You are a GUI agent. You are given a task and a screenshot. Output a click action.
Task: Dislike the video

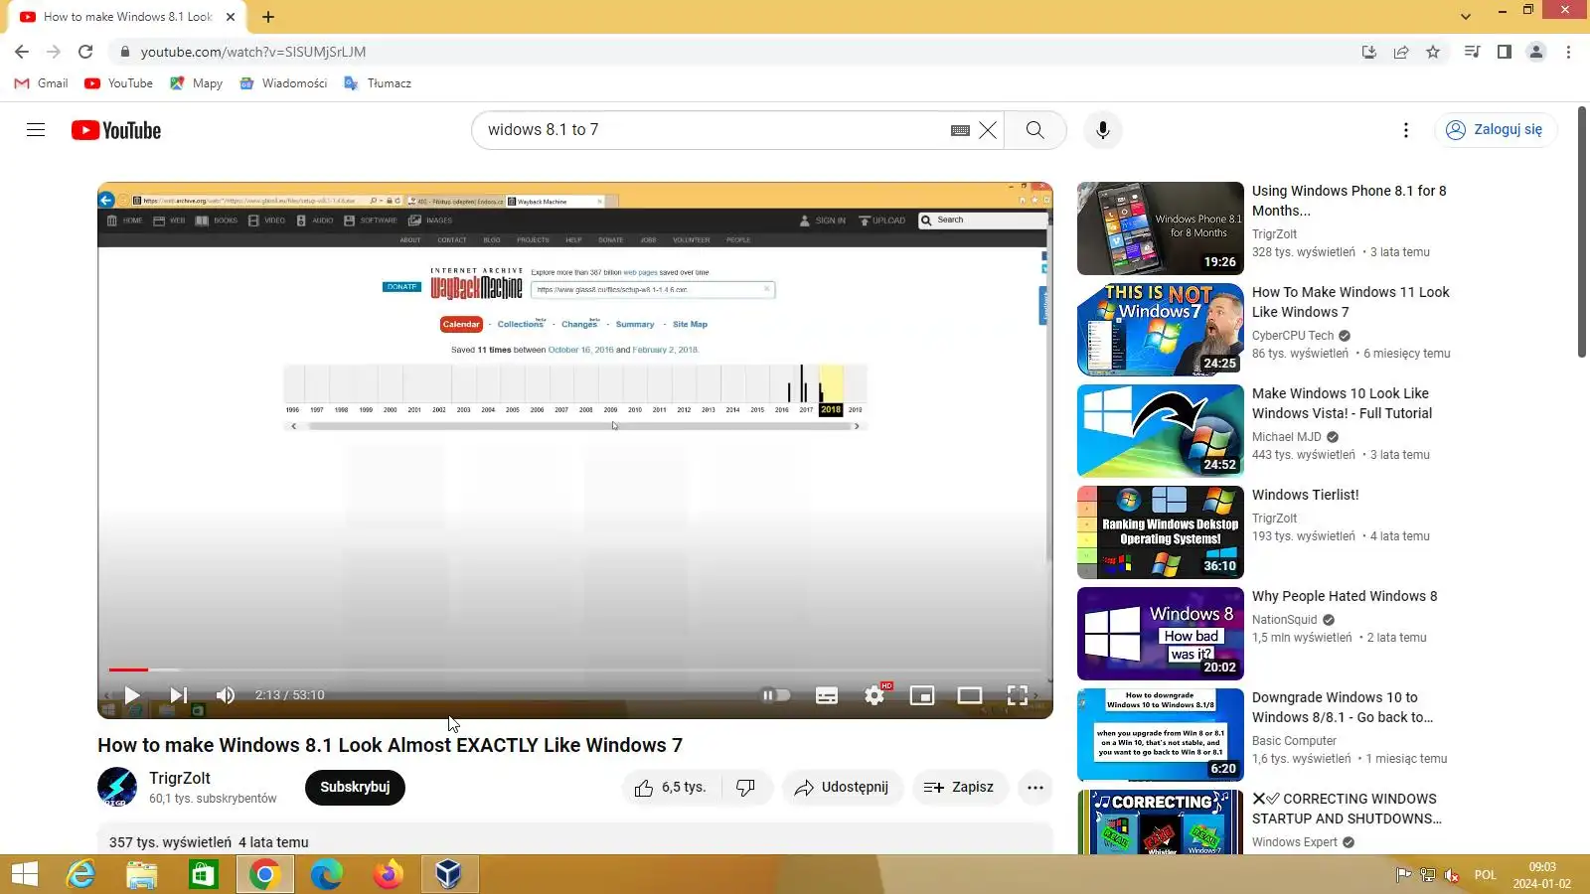746,788
